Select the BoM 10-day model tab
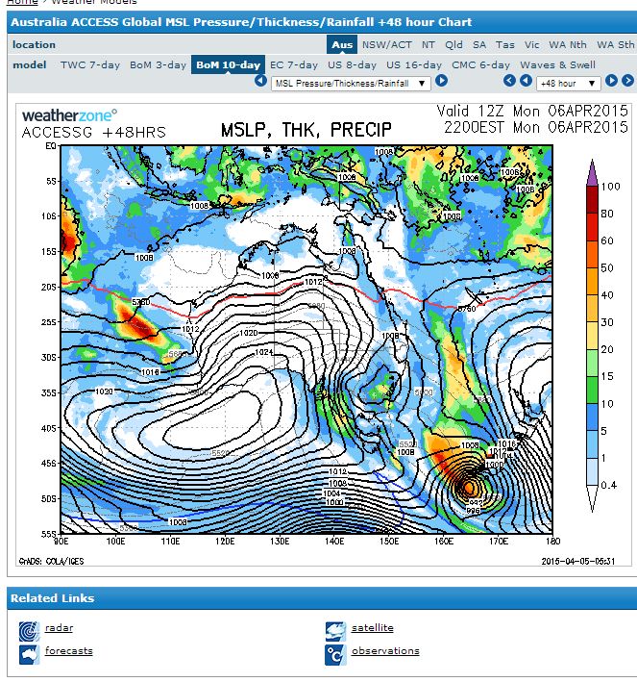The image size is (637, 682). (x=228, y=64)
